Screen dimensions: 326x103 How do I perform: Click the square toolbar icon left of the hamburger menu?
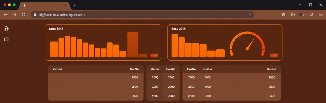(312, 15)
